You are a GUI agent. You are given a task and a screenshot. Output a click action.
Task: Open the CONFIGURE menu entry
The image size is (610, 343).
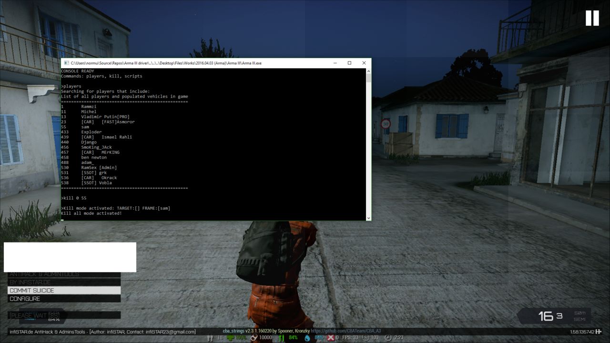pyautogui.click(x=64, y=299)
